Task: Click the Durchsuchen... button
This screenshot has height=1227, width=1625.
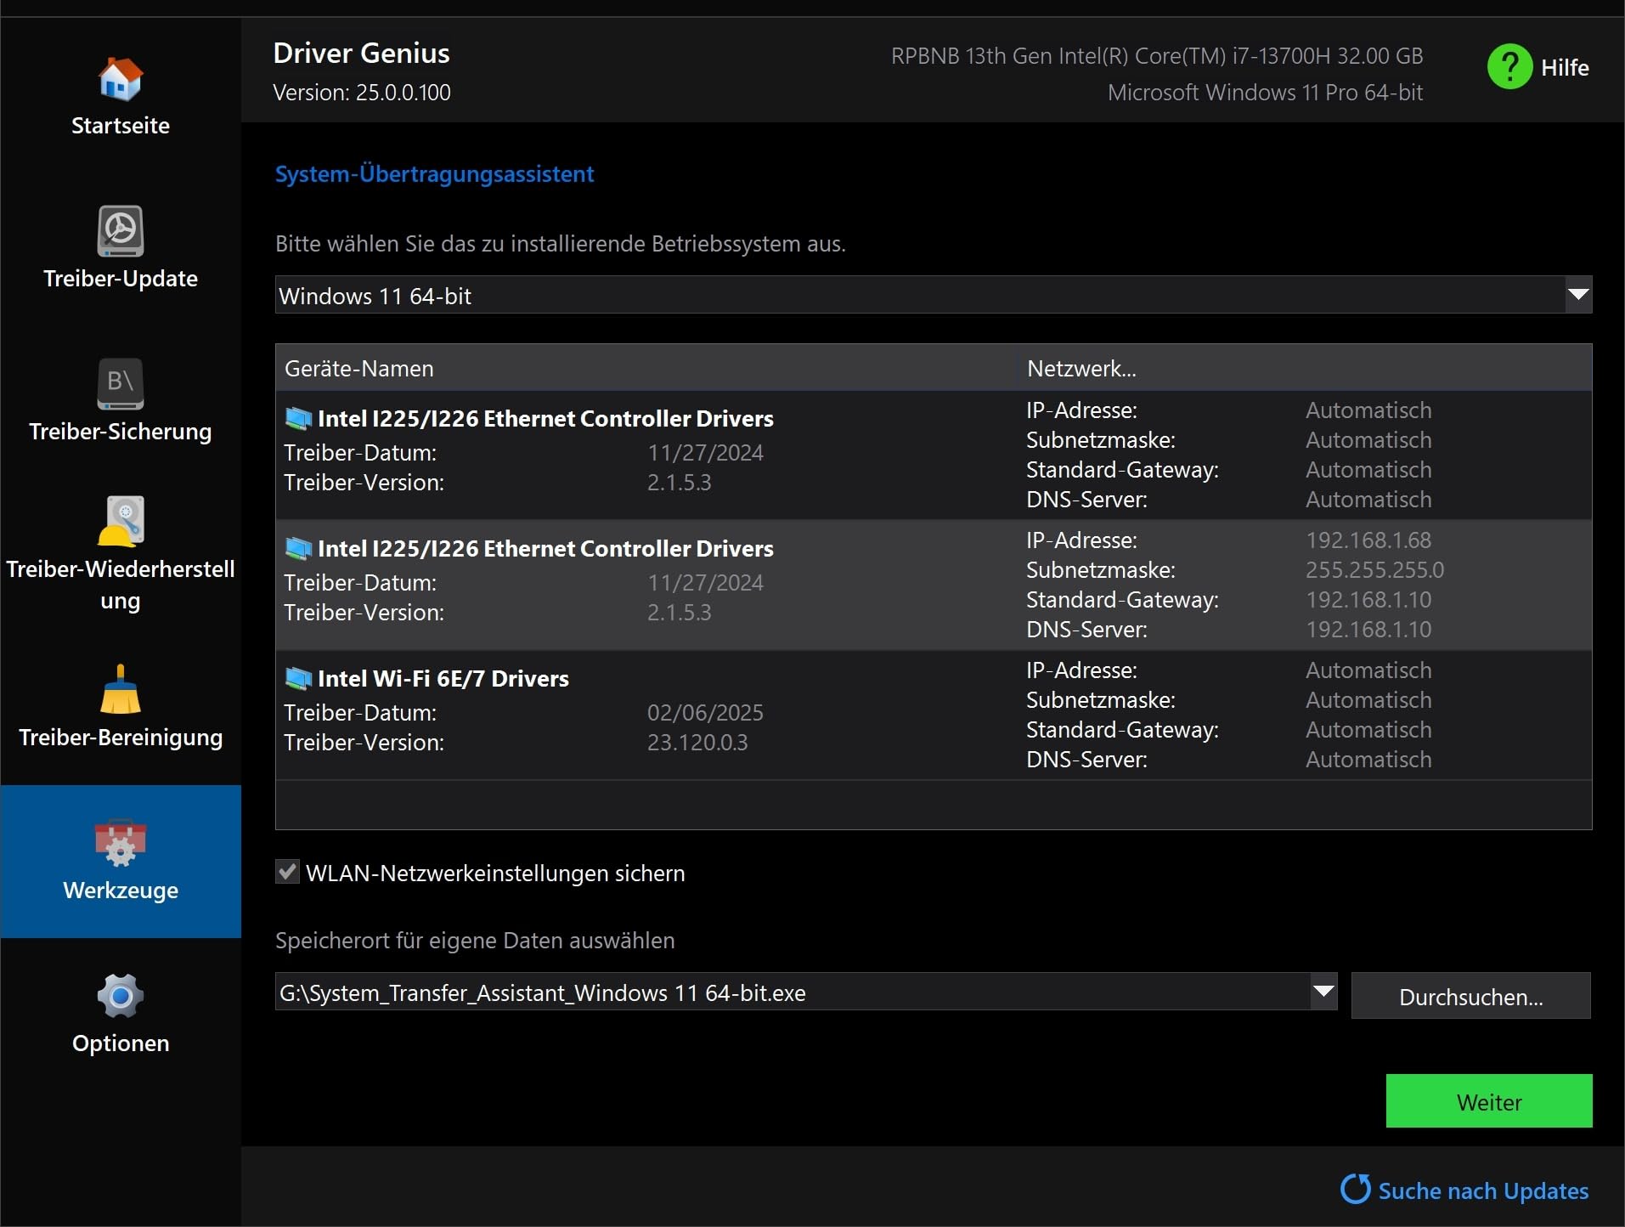Action: (1471, 996)
